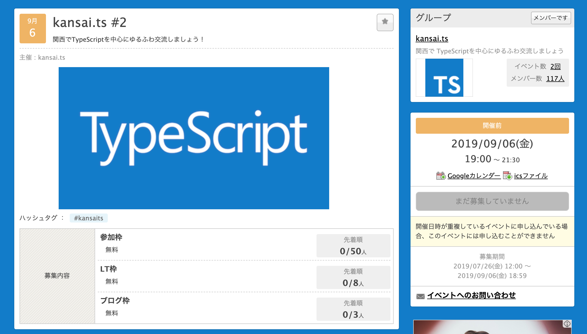The width and height of the screenshot is (587, 334).
Task: Click the ics file download icon
Action: [x=507, y=176]
